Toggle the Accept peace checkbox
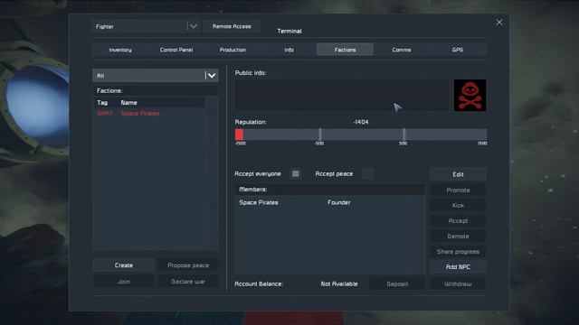579x325 pixels. click(x=367, y=173)
